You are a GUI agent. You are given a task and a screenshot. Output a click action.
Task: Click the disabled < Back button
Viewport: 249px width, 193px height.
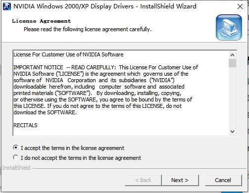tap(143, 180)
